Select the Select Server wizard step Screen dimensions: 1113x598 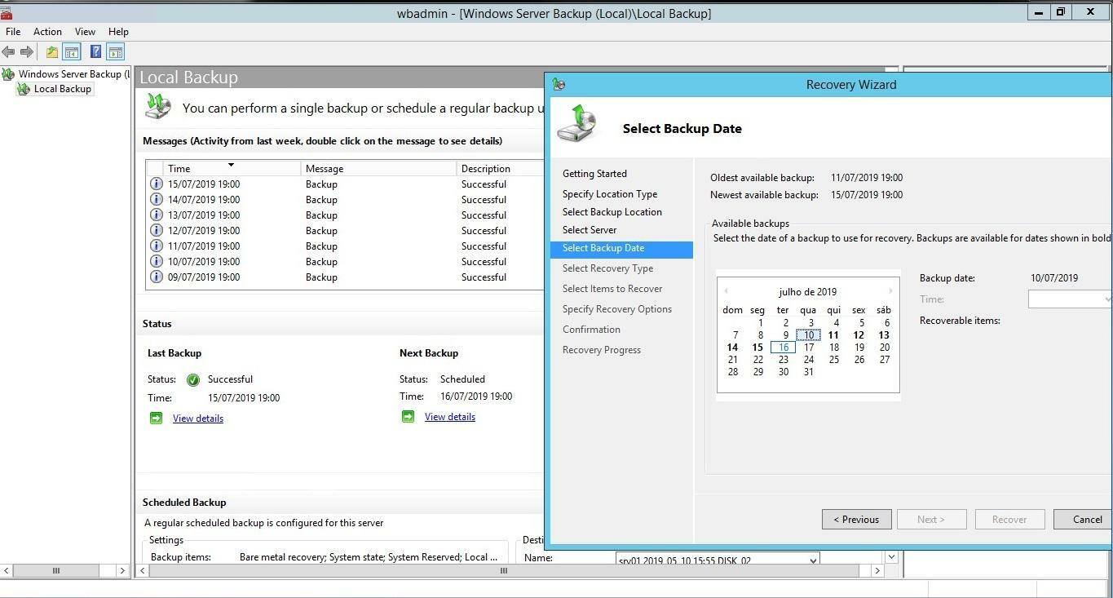tap(590, 230)
